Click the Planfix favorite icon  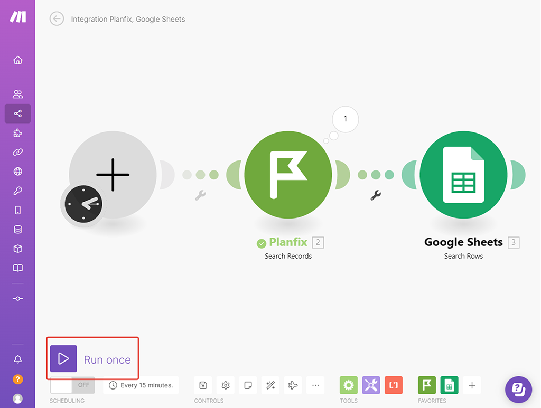click(427, 385)
